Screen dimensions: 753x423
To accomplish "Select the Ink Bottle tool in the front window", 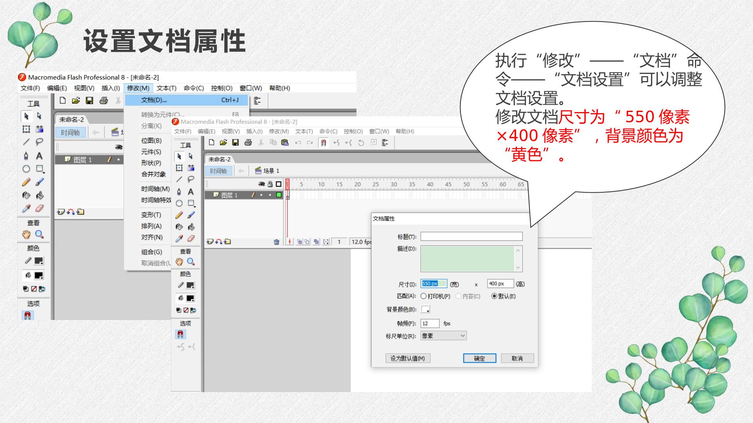I will point(179,227).
